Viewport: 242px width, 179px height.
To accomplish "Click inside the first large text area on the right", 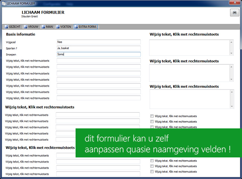I will (x=190, y=48).
